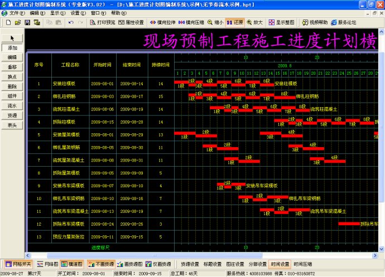This screenshot has width=385, height=277.
Task: Open 图注设置 legend settings
Action: (235, 264)
